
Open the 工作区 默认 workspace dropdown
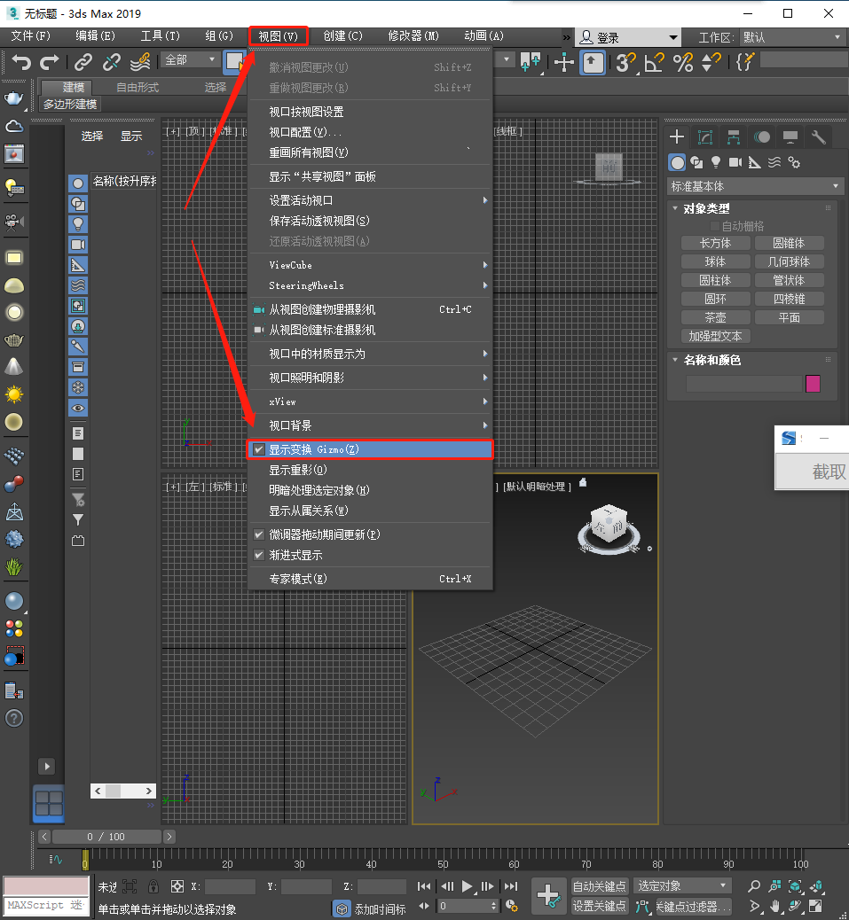[x=792, y=37]
